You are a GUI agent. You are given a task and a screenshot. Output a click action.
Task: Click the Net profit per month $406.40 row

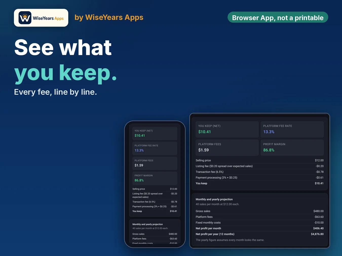259,228
